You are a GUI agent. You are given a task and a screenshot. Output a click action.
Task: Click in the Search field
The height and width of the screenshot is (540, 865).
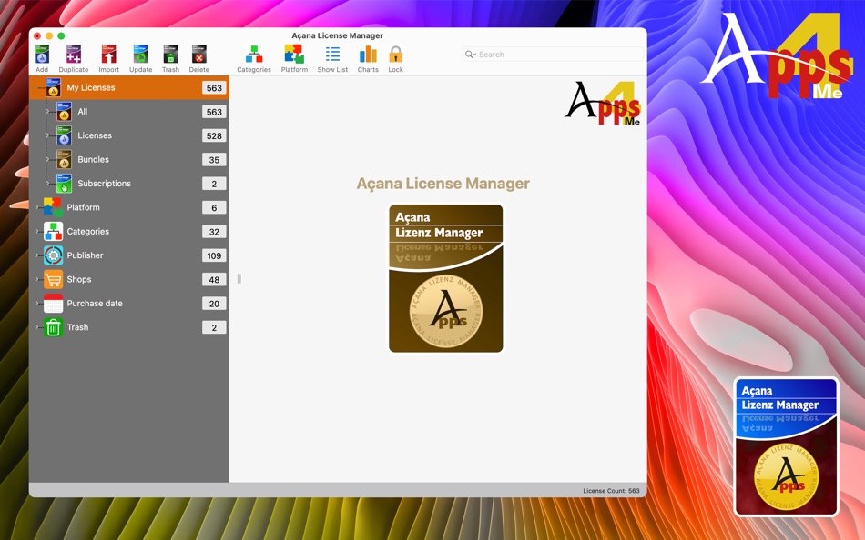pos(554,54)
